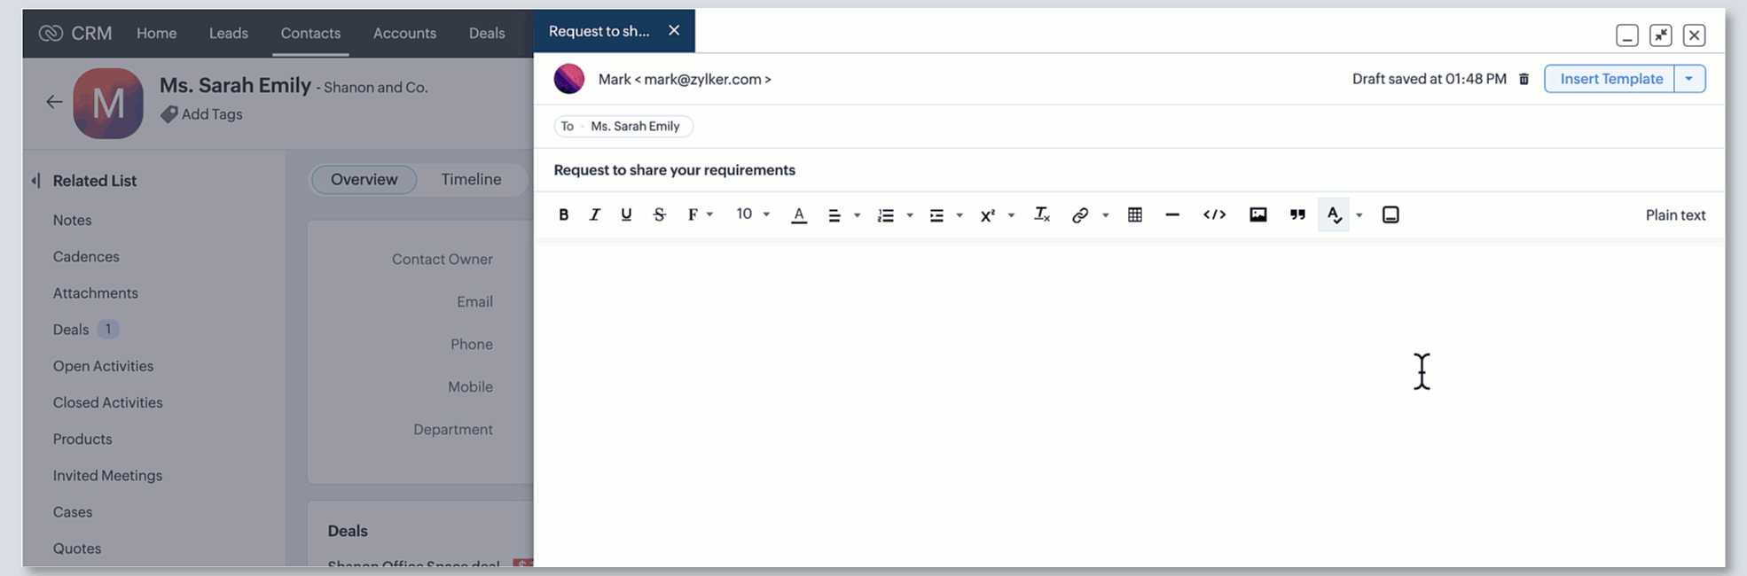Toggle italic formatting in the email toolbar
The width and height of the screenshot is (1747, 576).
tap(594, 214)
